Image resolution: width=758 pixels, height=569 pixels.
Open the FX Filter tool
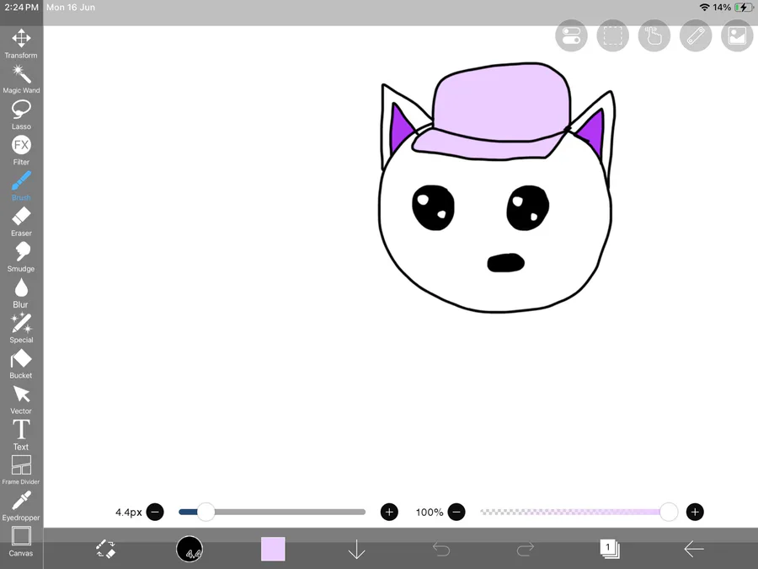pyautogui.click(x=21, y=150)
